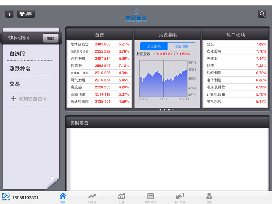Select 农业服务 sector row

coord(236,51)
